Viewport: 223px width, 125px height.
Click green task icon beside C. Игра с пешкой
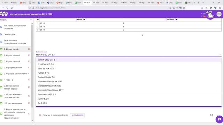coord(1,61)
